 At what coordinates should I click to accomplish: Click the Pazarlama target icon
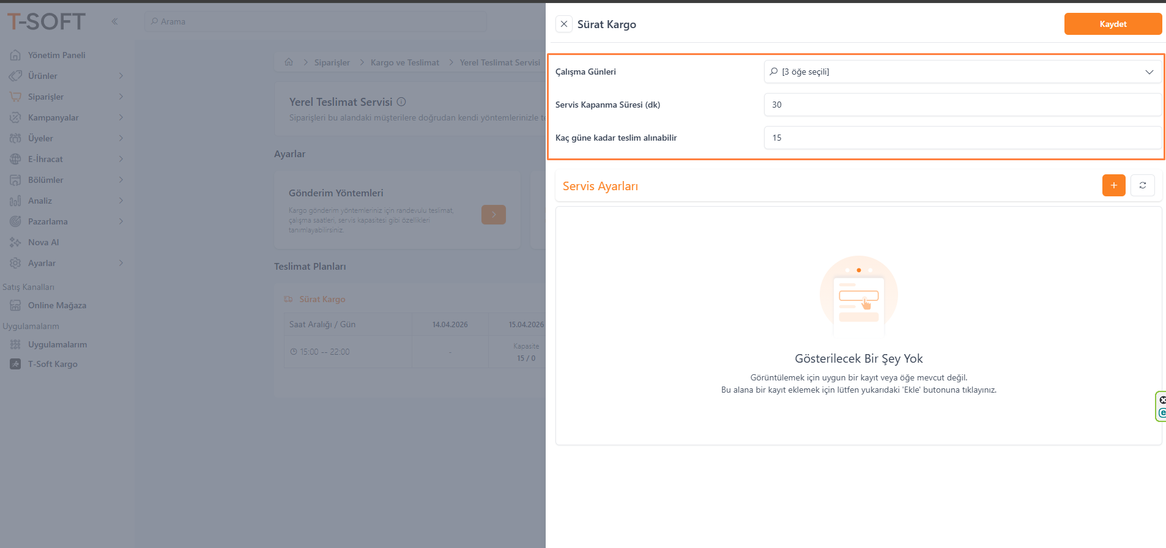pyautogui.click(x=15, y=221)
